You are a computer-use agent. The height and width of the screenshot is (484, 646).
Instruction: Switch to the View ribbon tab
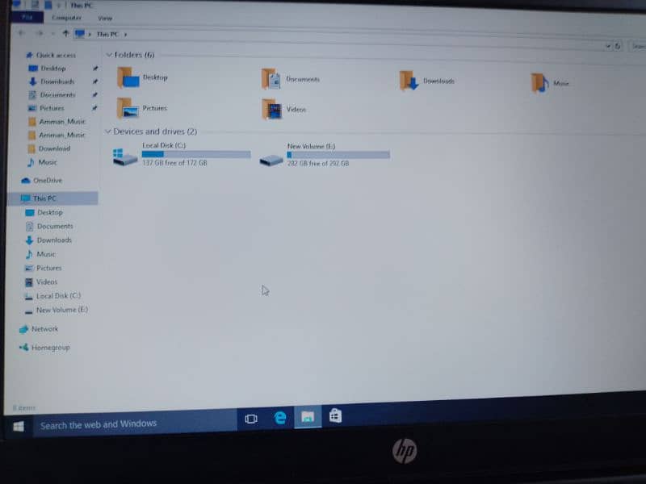coord(105,18)
